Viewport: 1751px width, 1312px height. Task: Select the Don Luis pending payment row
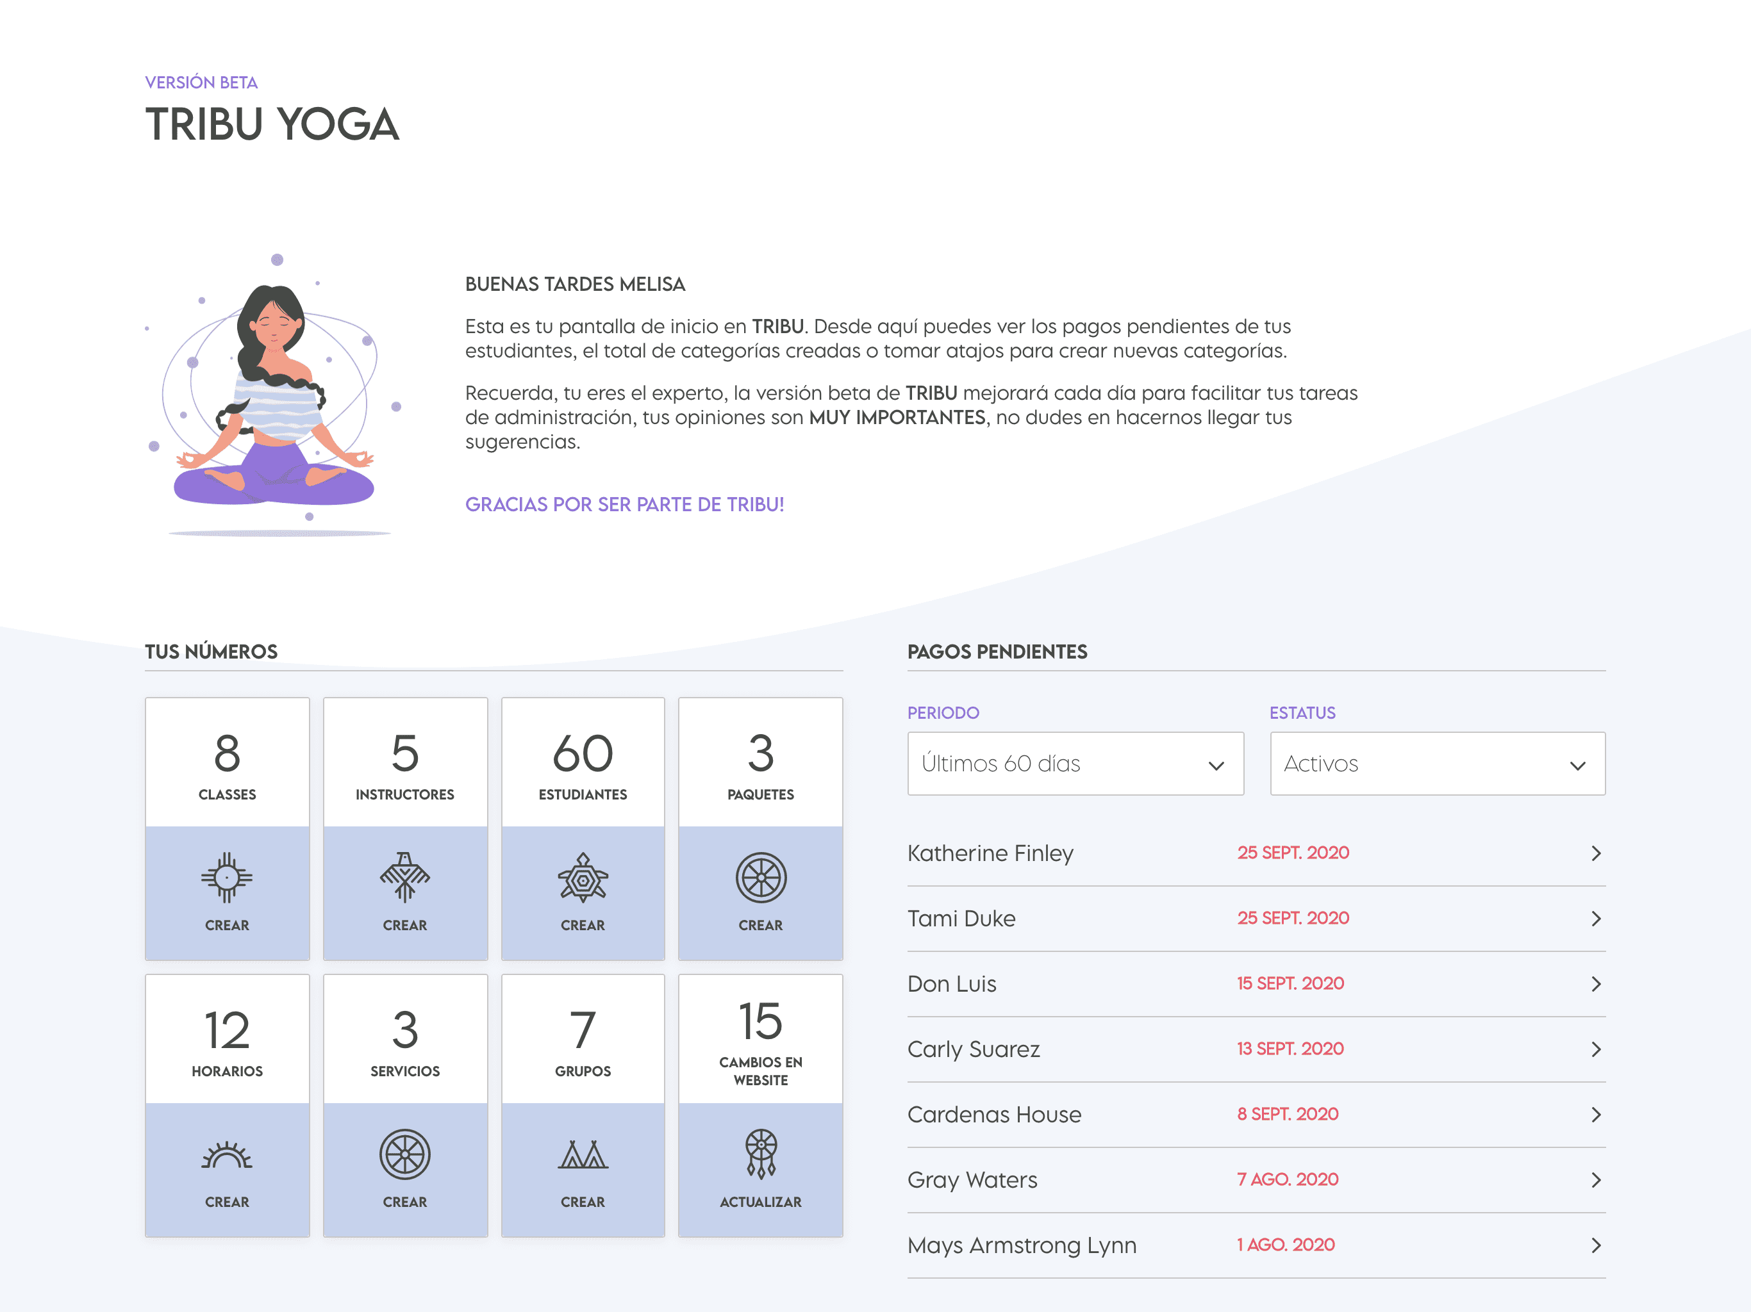(1250, 983)
